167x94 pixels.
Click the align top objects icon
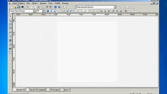click(x=114, y=11)
